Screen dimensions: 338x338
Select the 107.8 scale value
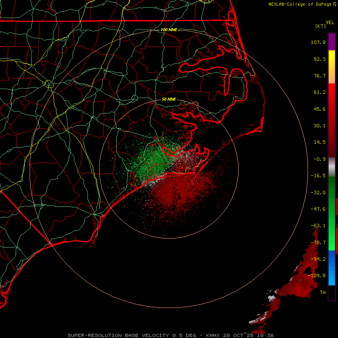coord(318,42)
